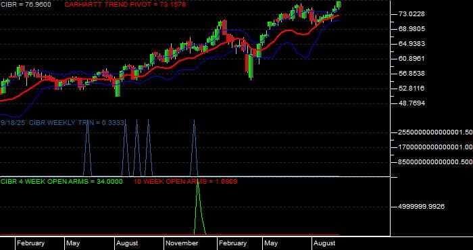The height and width of the screenshot is (250, 473).
Task: Click the TRIN axis value ending in 1.50
Action: tap(435, 132)
